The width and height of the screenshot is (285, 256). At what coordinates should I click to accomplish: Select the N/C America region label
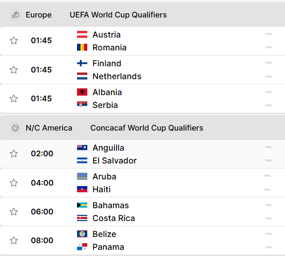(x=49, y=128)
